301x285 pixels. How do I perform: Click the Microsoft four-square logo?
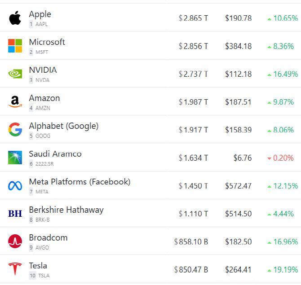[15, 46]
